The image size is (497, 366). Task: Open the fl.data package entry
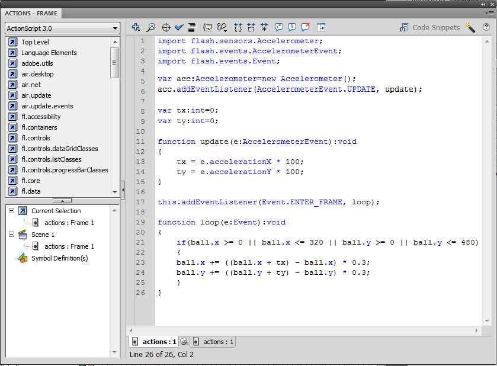point(31,191)
